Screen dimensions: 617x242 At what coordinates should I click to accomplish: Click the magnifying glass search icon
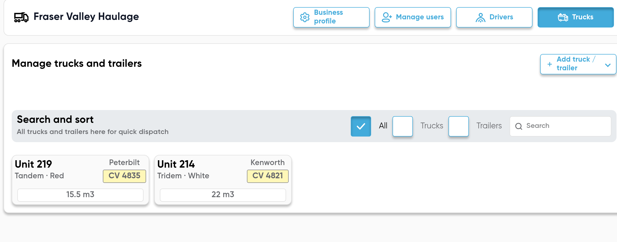tap(518, 126)
